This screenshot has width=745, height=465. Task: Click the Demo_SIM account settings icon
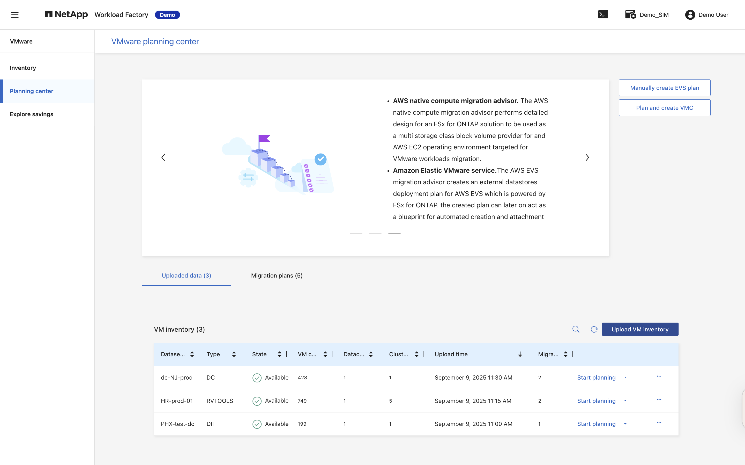pos(630,14)
